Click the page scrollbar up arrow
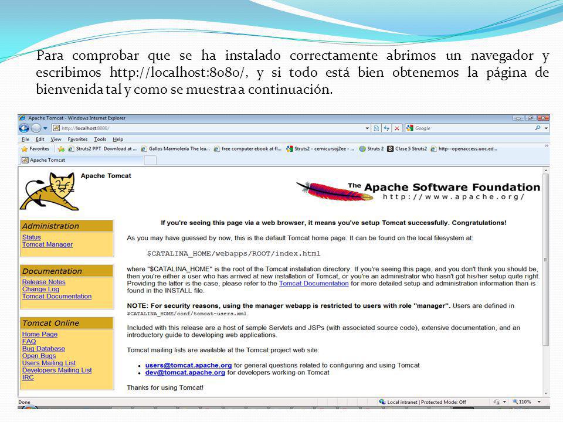The width and height of the screenshot is (563, 422). (x=546, y=171)
